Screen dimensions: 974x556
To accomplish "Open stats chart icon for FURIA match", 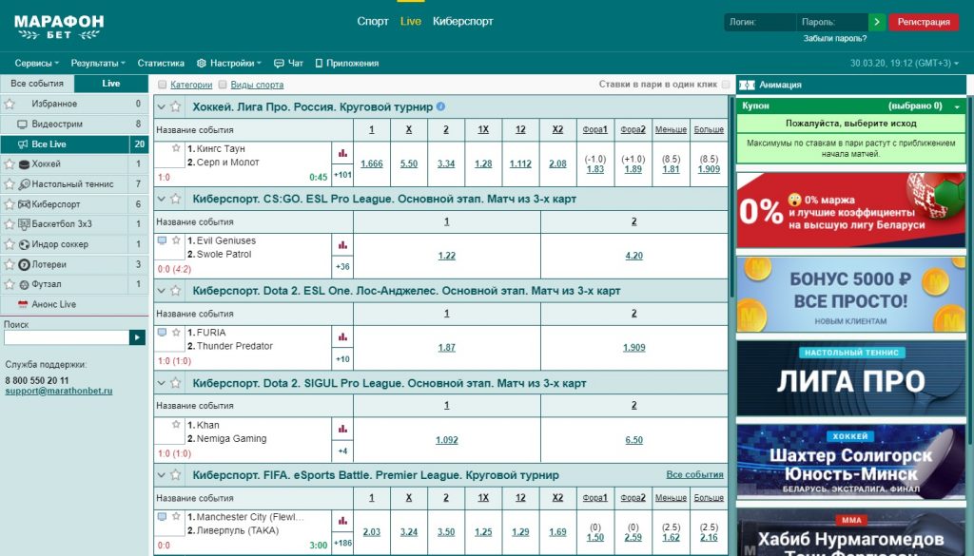I will (x=342, y=336).
